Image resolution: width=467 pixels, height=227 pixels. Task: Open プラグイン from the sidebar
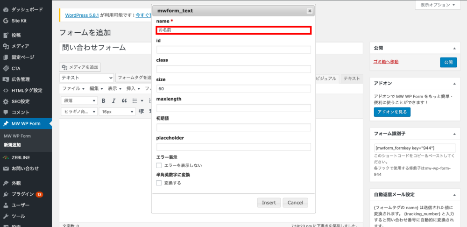click(22, 194)
